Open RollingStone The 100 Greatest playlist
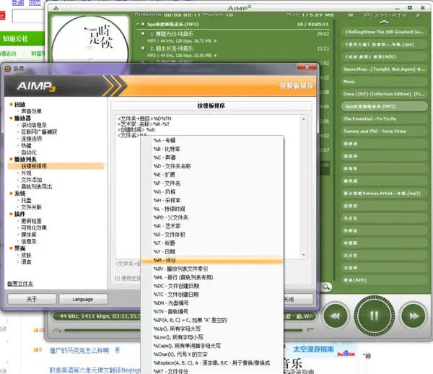The height and width of the screenshot is (374, 433). point(384,32)
